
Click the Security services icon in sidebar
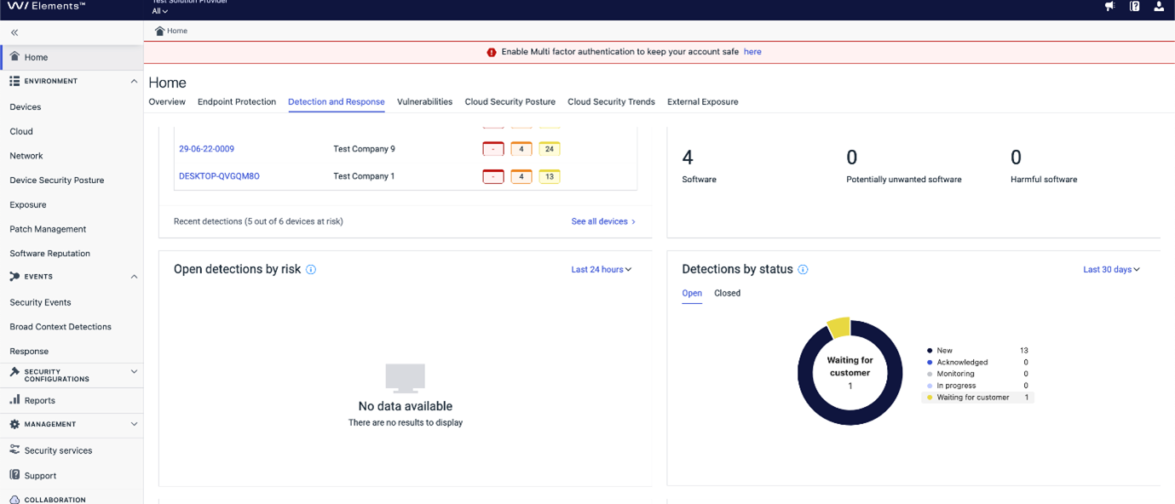tap(14, 450)
